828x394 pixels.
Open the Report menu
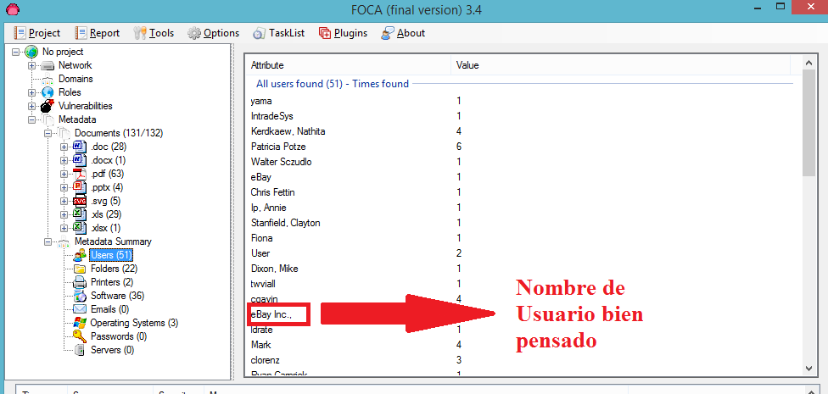(98, 33)
